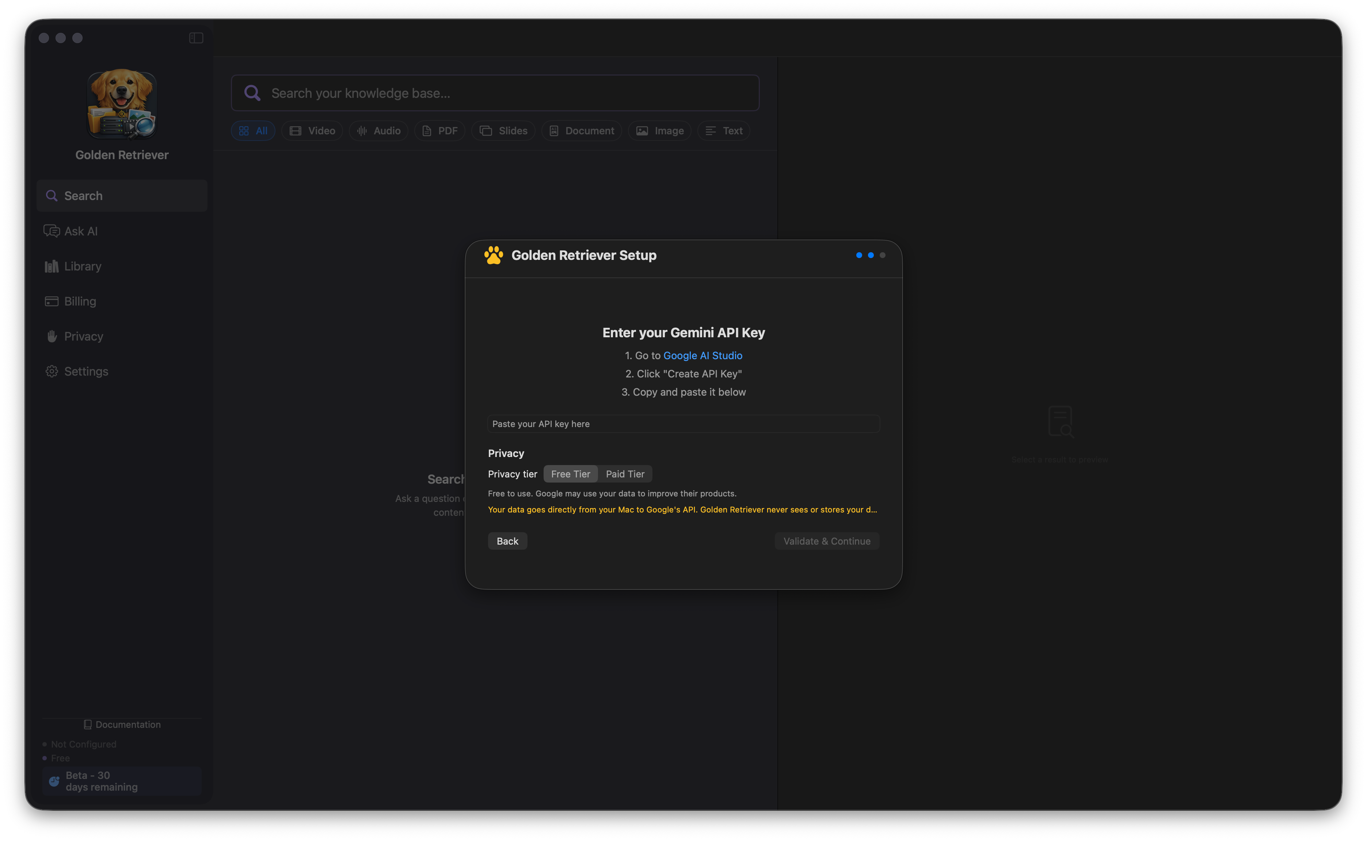Click the Privacy hand icon

52,337
